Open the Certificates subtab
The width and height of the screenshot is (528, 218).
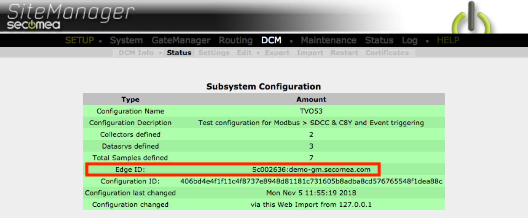tap(387, 53)
